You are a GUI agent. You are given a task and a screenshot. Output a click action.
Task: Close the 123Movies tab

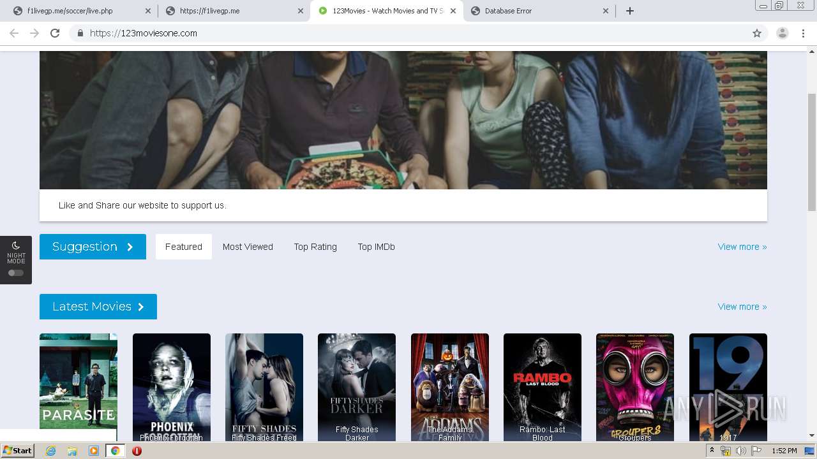tap(453, 11)
